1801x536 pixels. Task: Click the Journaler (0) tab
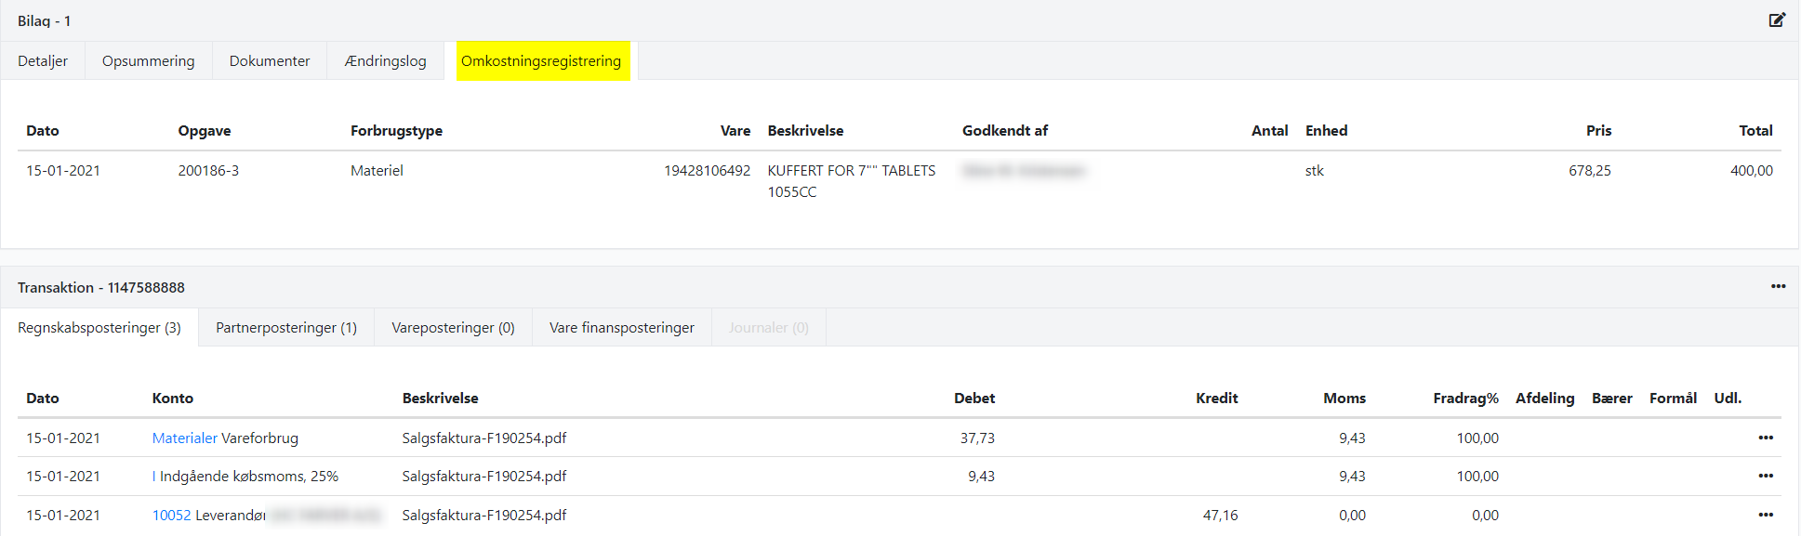(x=768, y=328)
